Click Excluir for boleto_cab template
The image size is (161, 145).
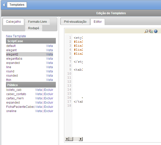[49, 90]
